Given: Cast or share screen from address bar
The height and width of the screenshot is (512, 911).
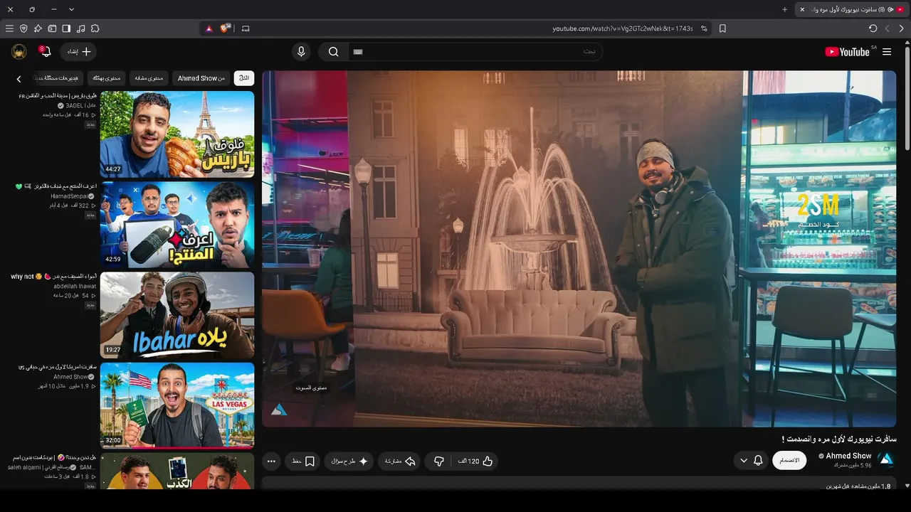Looking at the screenshot, I should pos(246,28).
